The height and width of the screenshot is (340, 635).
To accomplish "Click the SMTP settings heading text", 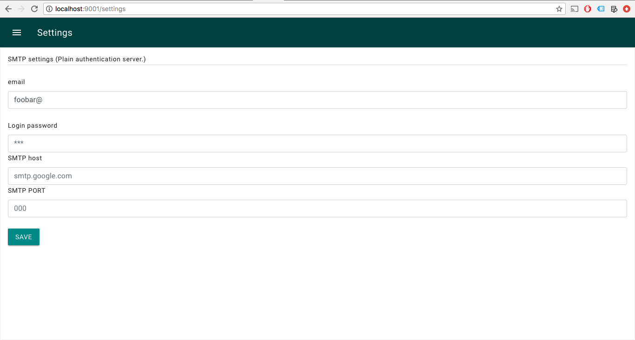I will pyautogui.click(x=77, y=59).
